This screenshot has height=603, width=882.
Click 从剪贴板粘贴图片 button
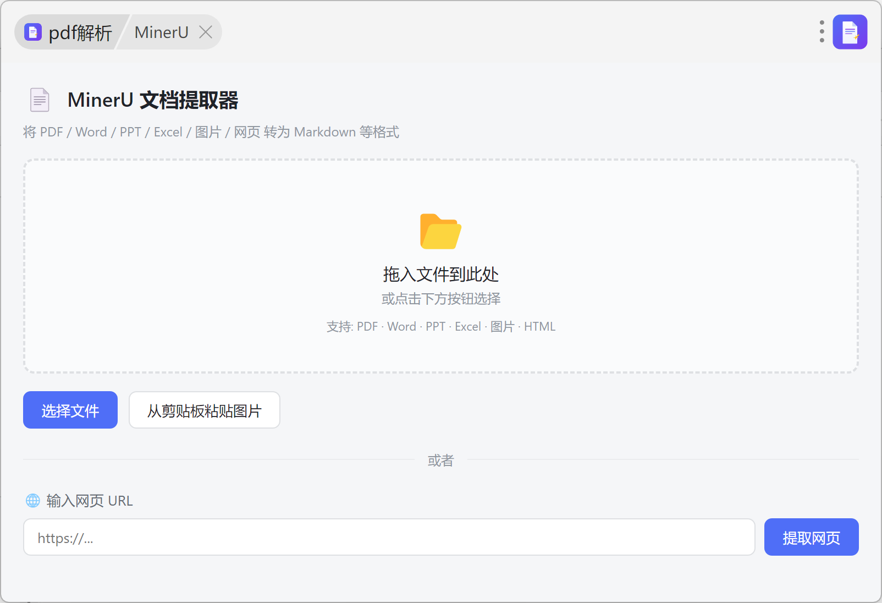(x=205, y=410)
